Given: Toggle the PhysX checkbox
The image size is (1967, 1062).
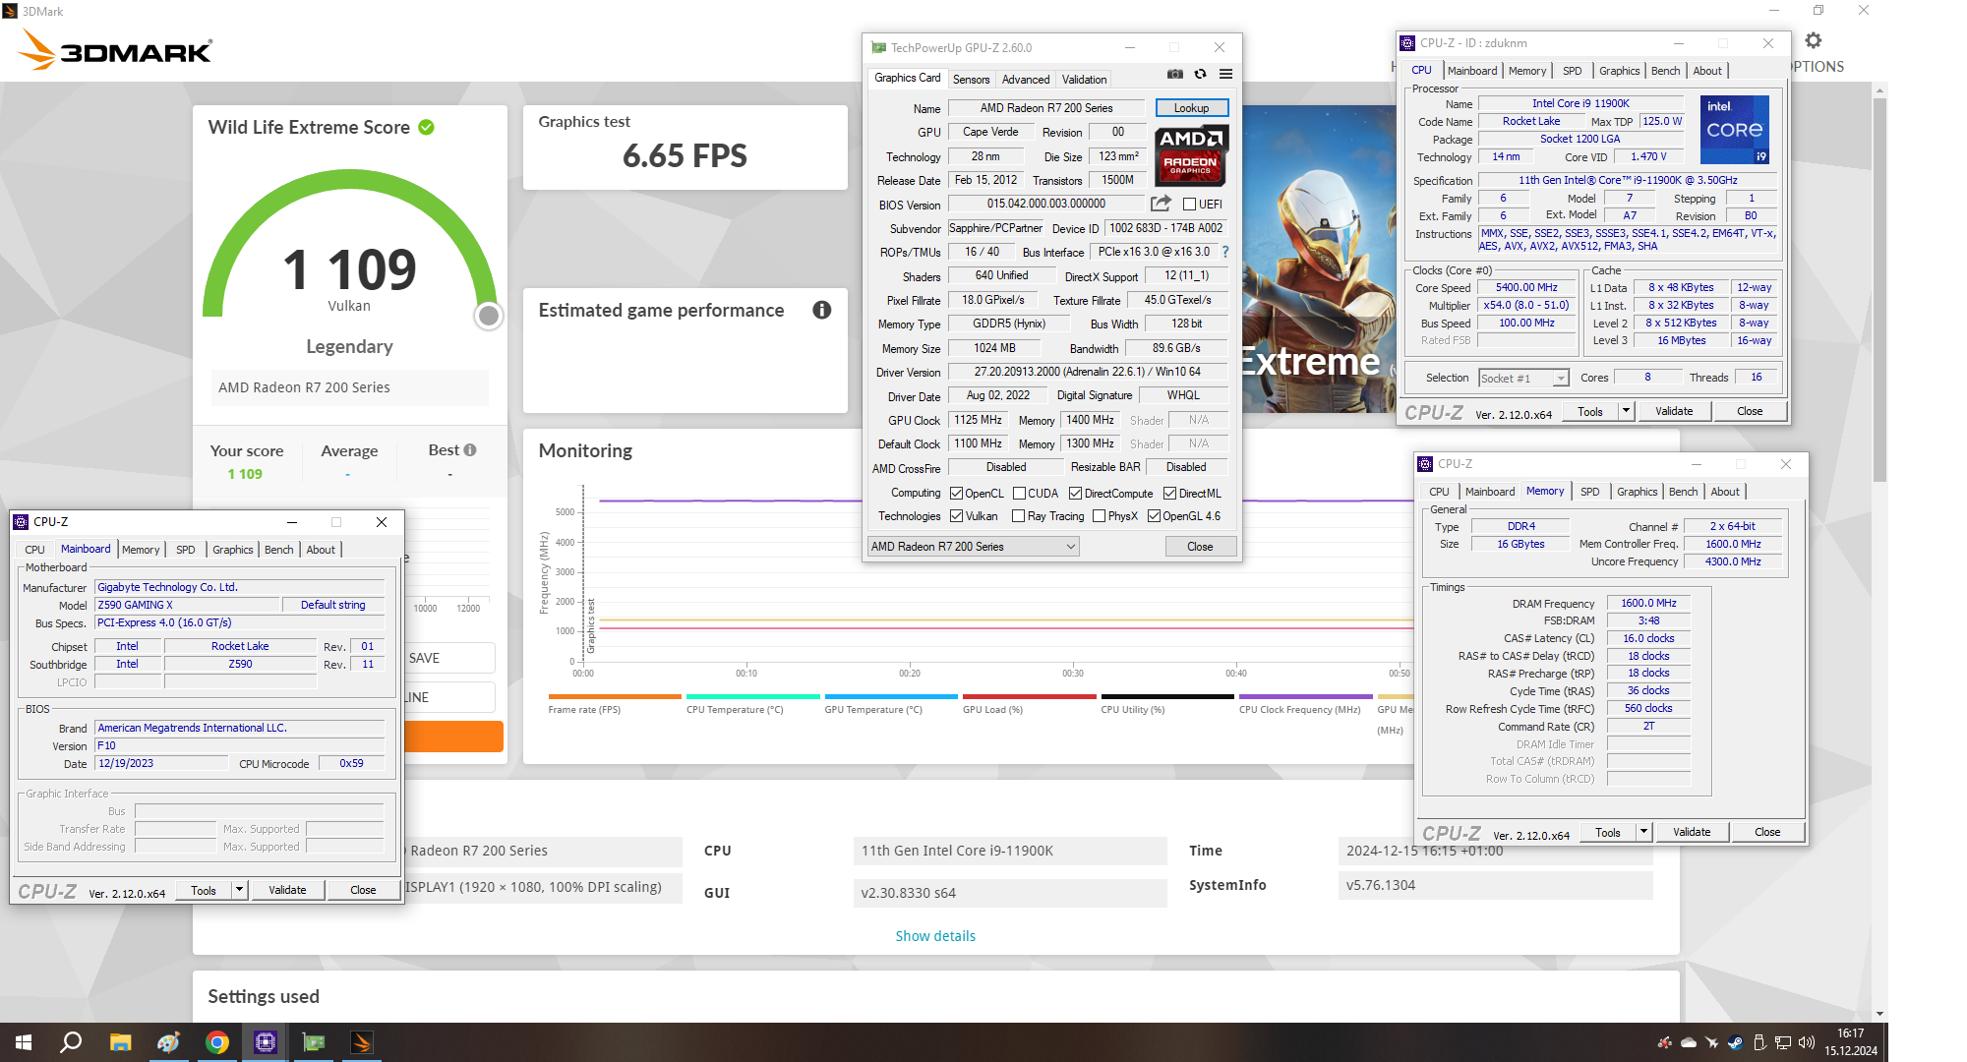Looking at the screenshot, I should pyautogui.click(x=1100, y=516).
